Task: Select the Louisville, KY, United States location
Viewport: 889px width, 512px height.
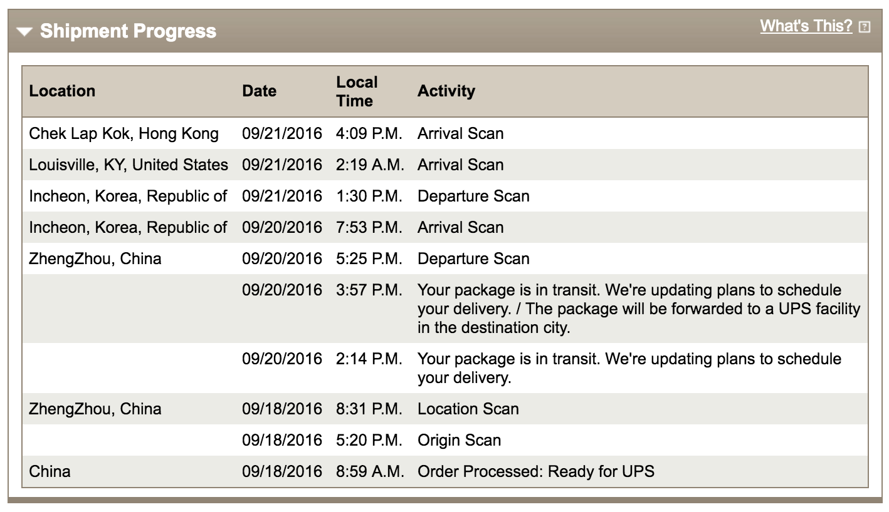Action: click(129, 165)
